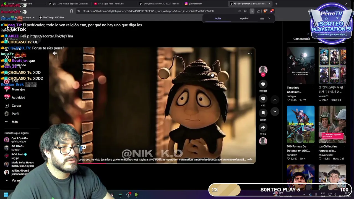Click share icon in address bar
The height and width of the screenshot is (199, 354).
[258, 11]
